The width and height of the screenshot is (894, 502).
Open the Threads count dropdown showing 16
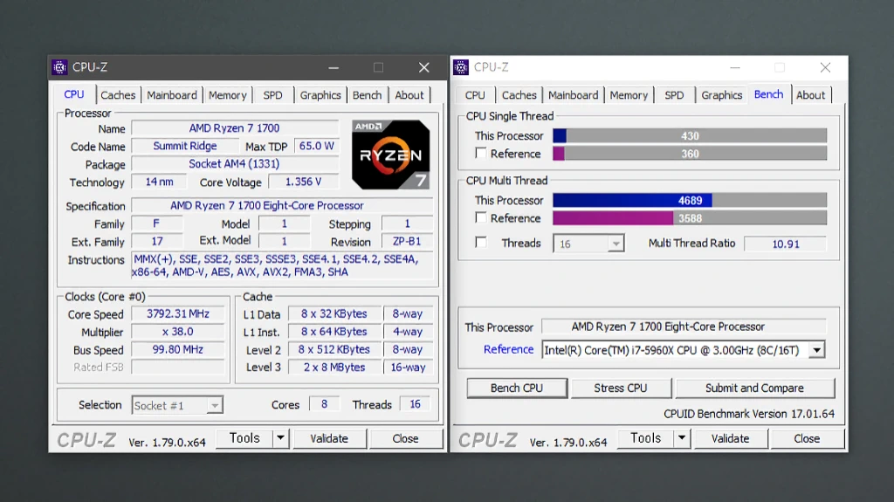coord(588,244)
